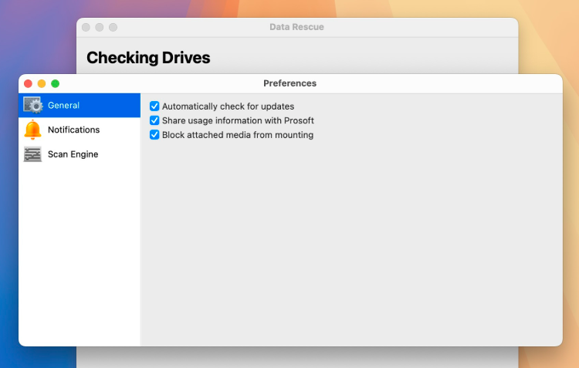
Task: Uncheck Automatically check for updates
Action: coord(154,106)
